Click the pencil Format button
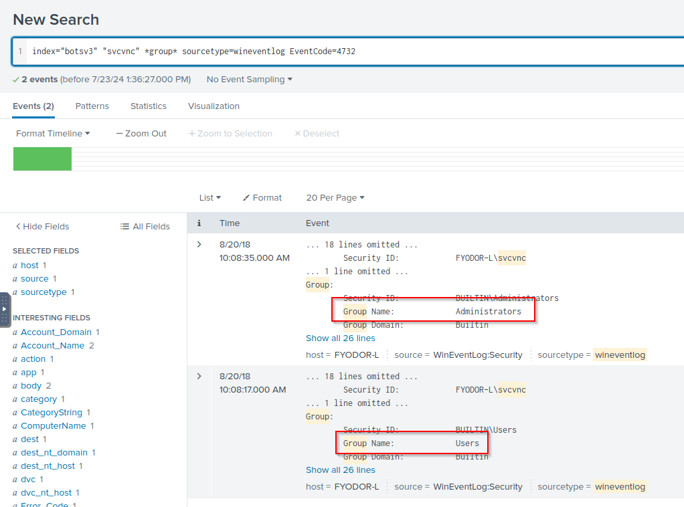This screenshot has width=684, height=507. pyautogui.click(x=262, y=198)
